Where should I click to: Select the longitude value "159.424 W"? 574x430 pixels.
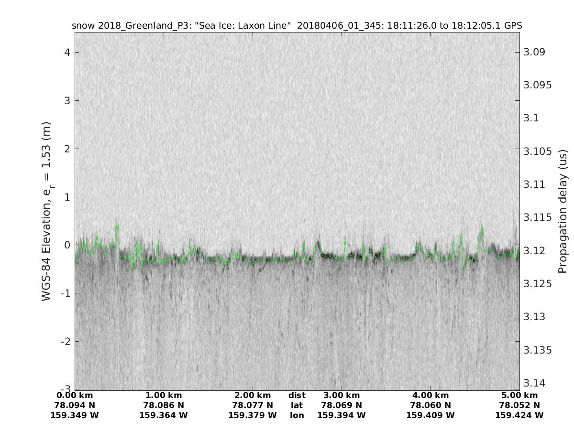519,415
